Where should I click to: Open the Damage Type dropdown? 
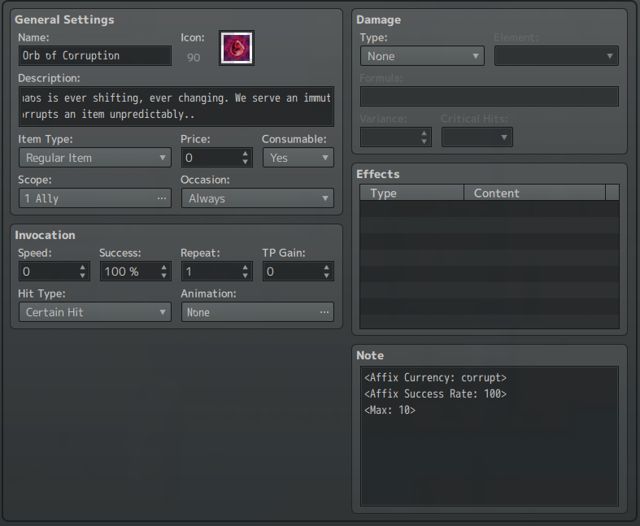[x=422, y=56]
